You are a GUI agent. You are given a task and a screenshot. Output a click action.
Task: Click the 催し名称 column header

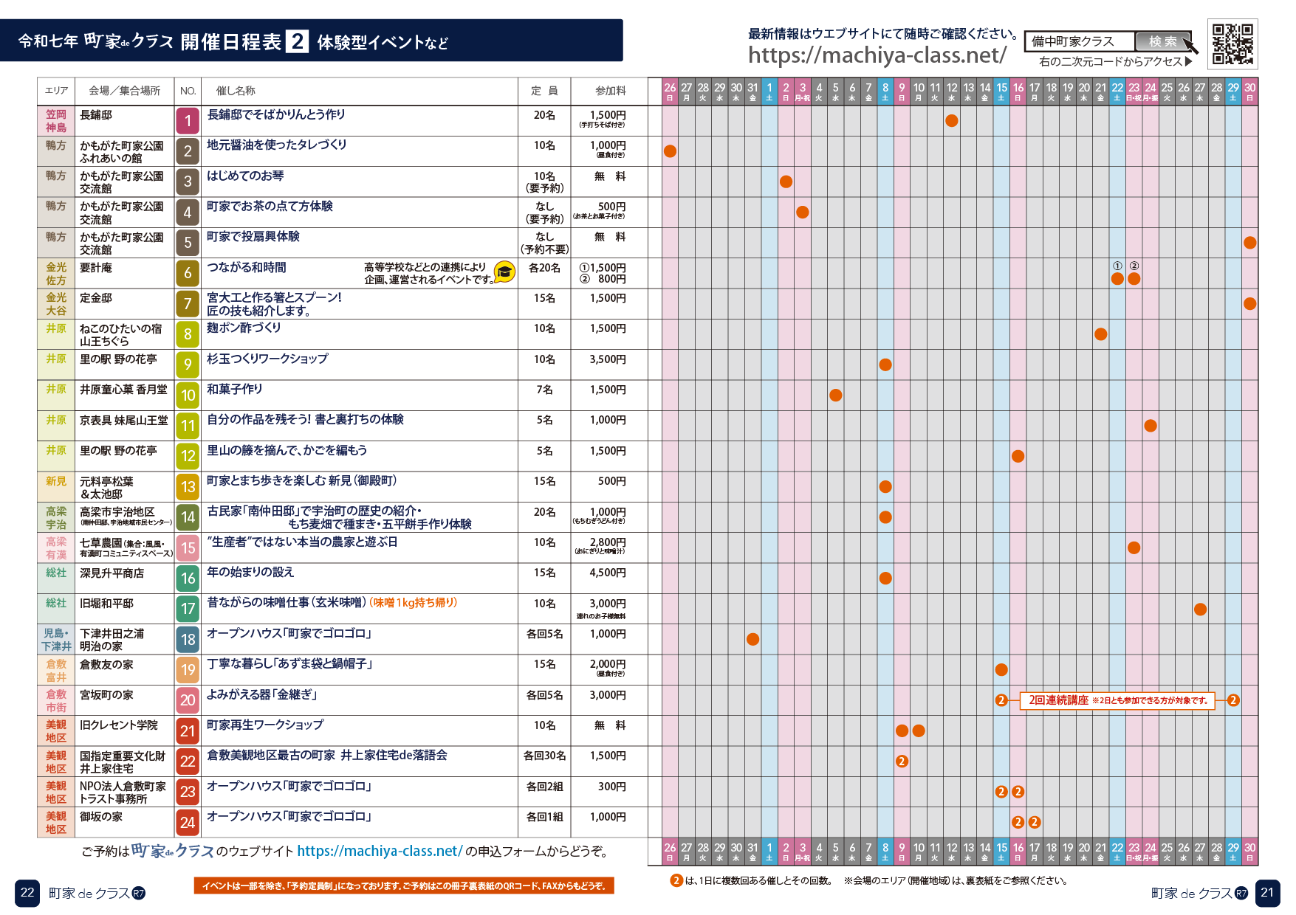(236, 91)
